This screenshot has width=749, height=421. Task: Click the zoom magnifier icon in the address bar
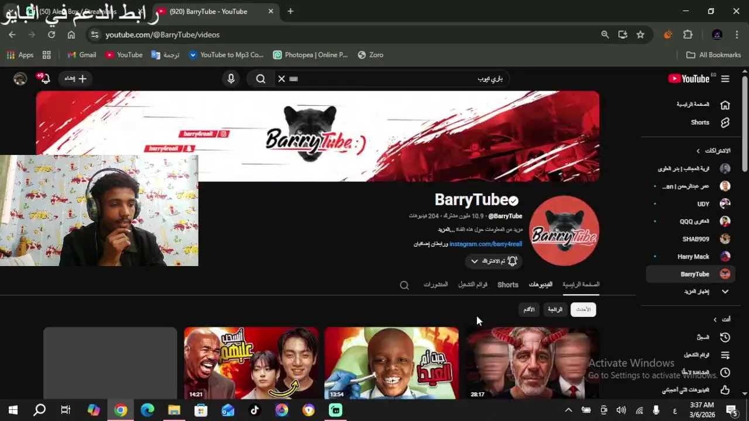point(605,34)
